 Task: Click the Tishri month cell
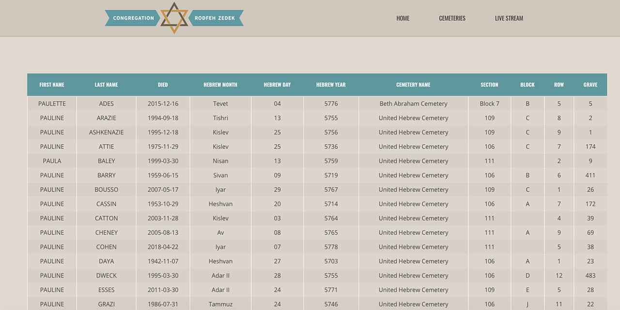[x=220, y=118]
